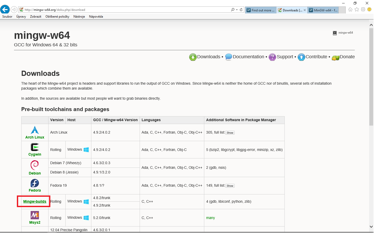Open the 'many' link in the Msys2 row
This screenshot has width=374, height=233.
click(210, 218)
